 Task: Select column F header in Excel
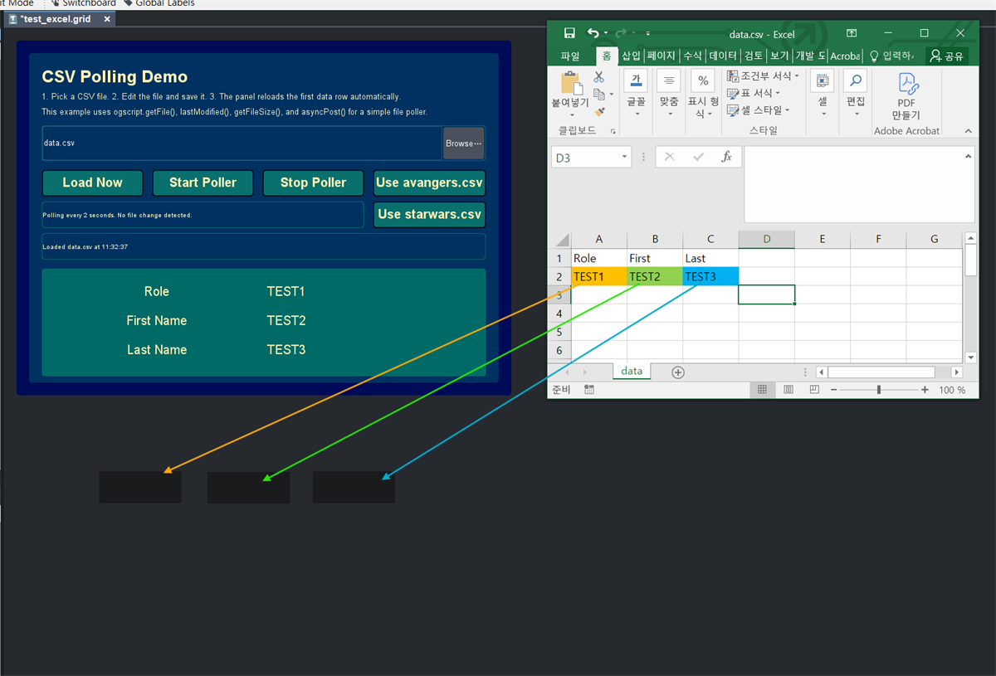[878, 239]
